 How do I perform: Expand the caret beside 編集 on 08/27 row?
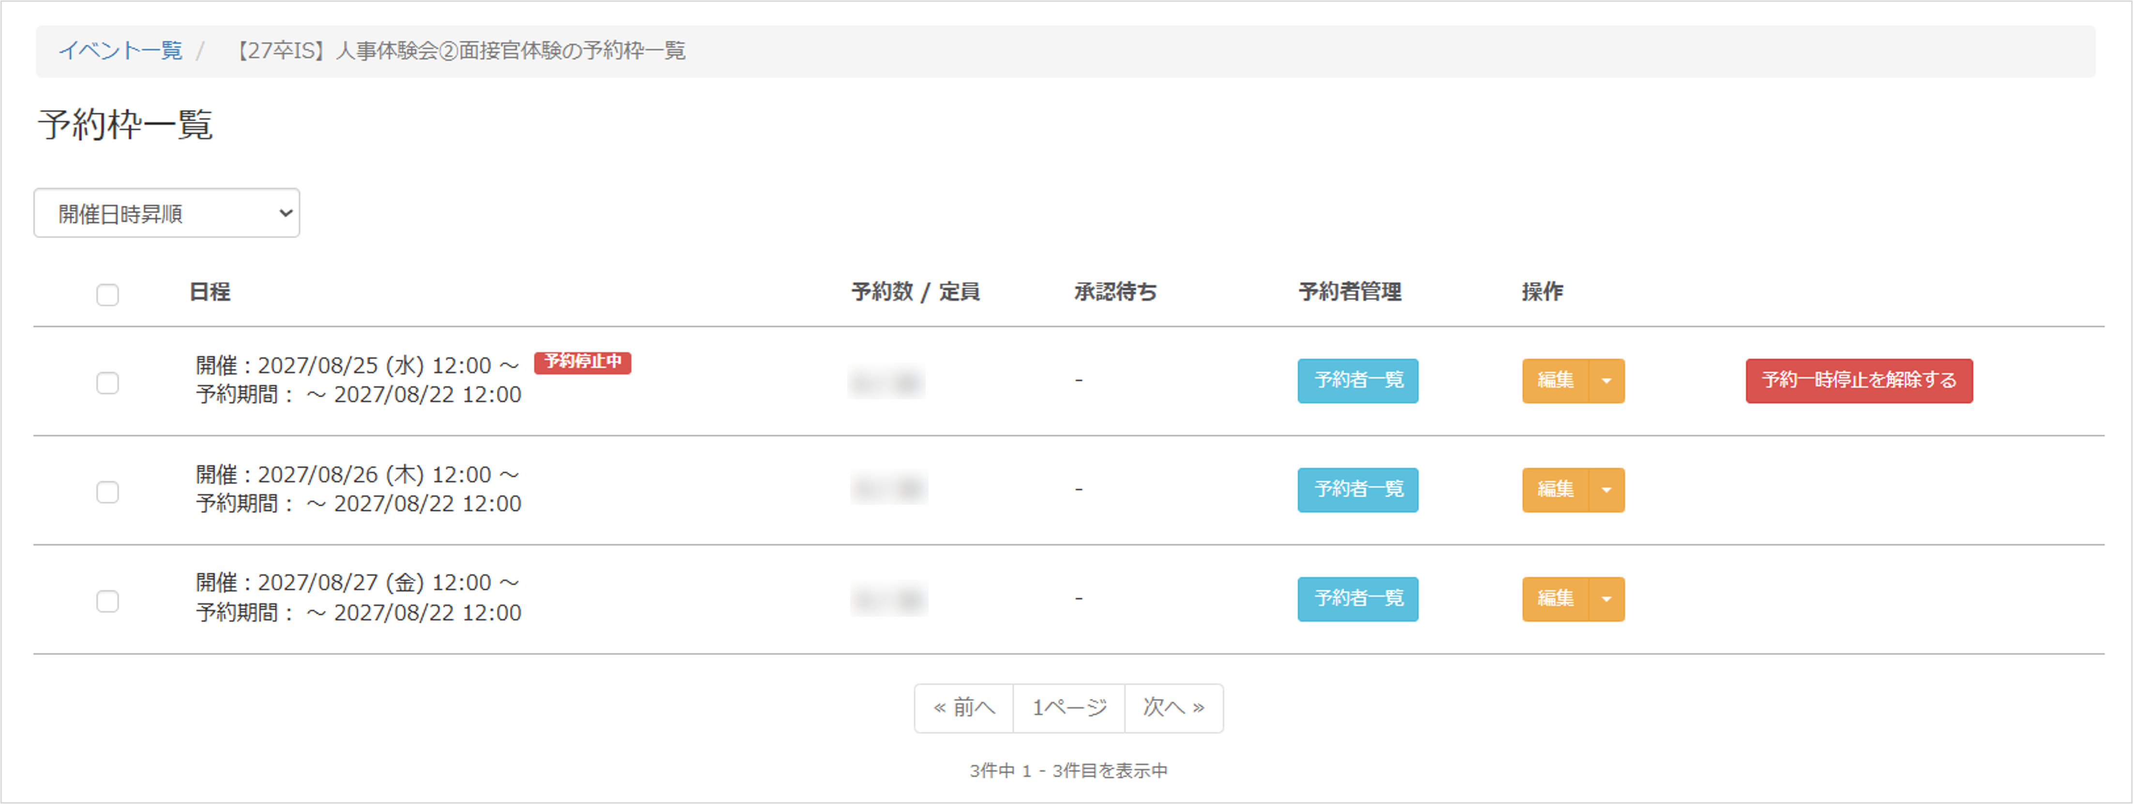point(1607,599)
